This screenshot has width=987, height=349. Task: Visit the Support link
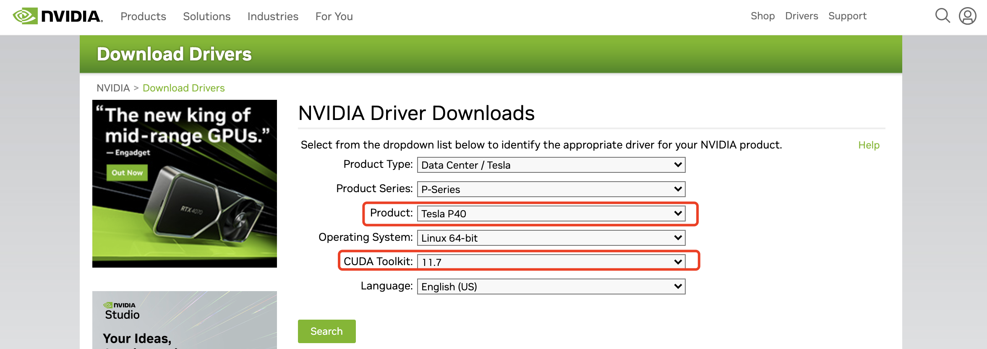click(847, 16)
